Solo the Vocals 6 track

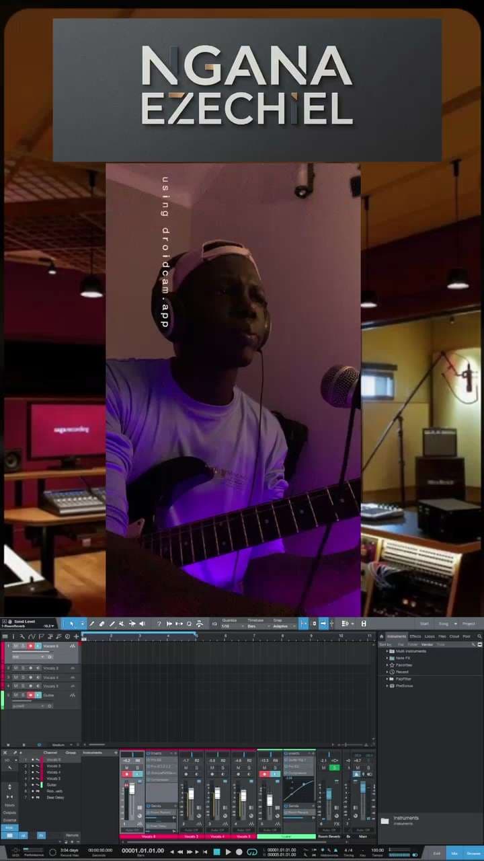pos(23,646)
